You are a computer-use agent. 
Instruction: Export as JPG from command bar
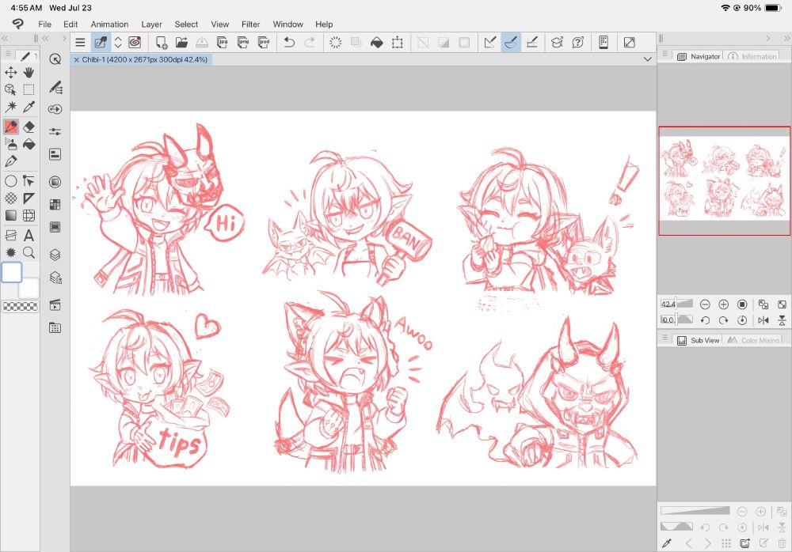coord(223,43)
